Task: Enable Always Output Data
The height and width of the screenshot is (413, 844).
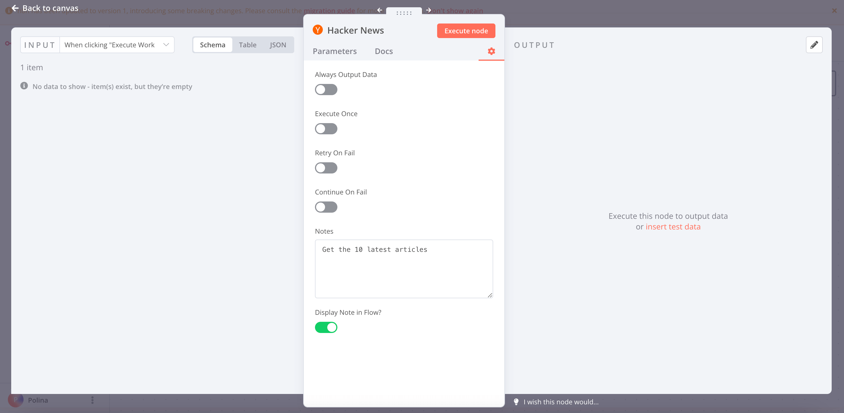Action: (326, 90)
